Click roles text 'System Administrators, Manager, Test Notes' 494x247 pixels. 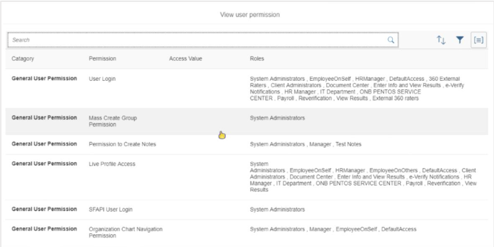coord(305,144)
